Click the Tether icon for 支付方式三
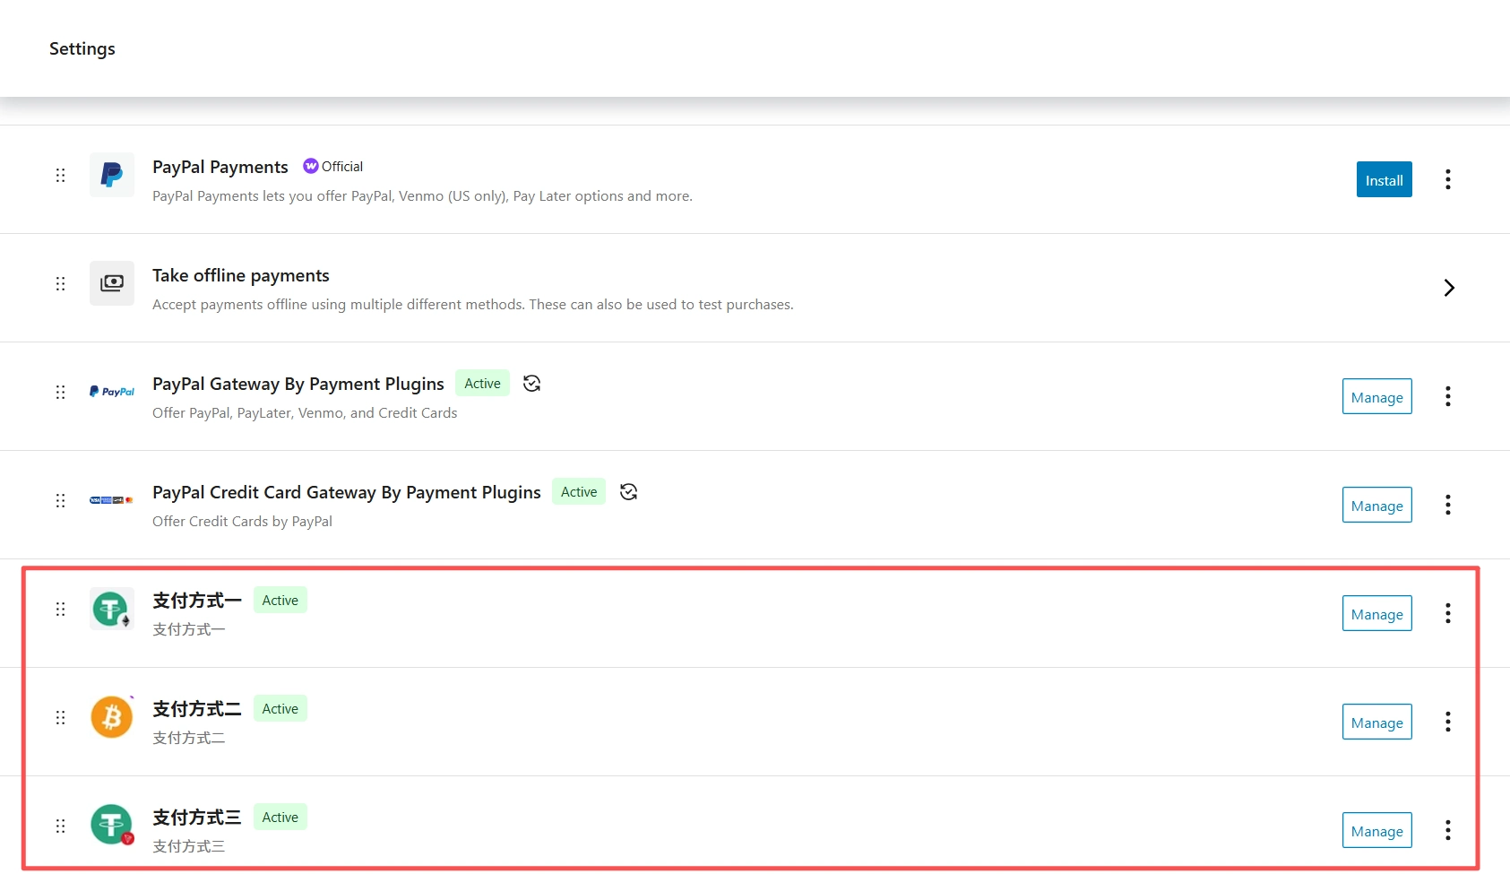Viewport: 1510px width, 874px height. [112, 826]
